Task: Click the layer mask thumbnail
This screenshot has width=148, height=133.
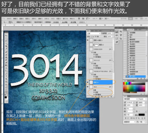Action: [x=97, y=45]
